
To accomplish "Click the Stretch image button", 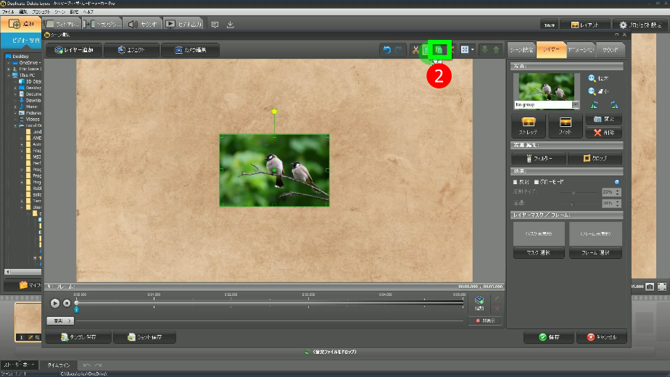I will (x=528, y=125).
